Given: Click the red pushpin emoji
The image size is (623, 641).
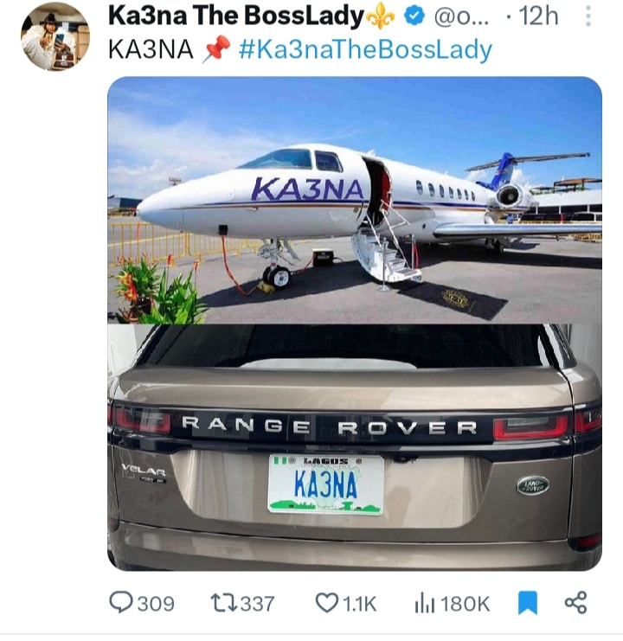Looking at the screenshot, I should pyautogui.click(x=213, y=49).
